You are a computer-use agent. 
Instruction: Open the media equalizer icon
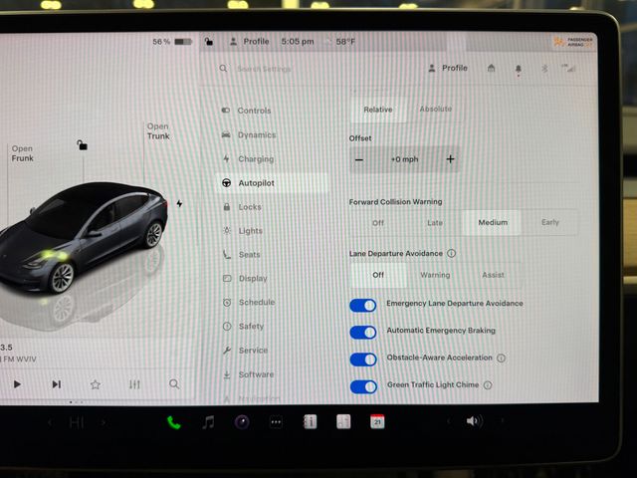point(134,384)
